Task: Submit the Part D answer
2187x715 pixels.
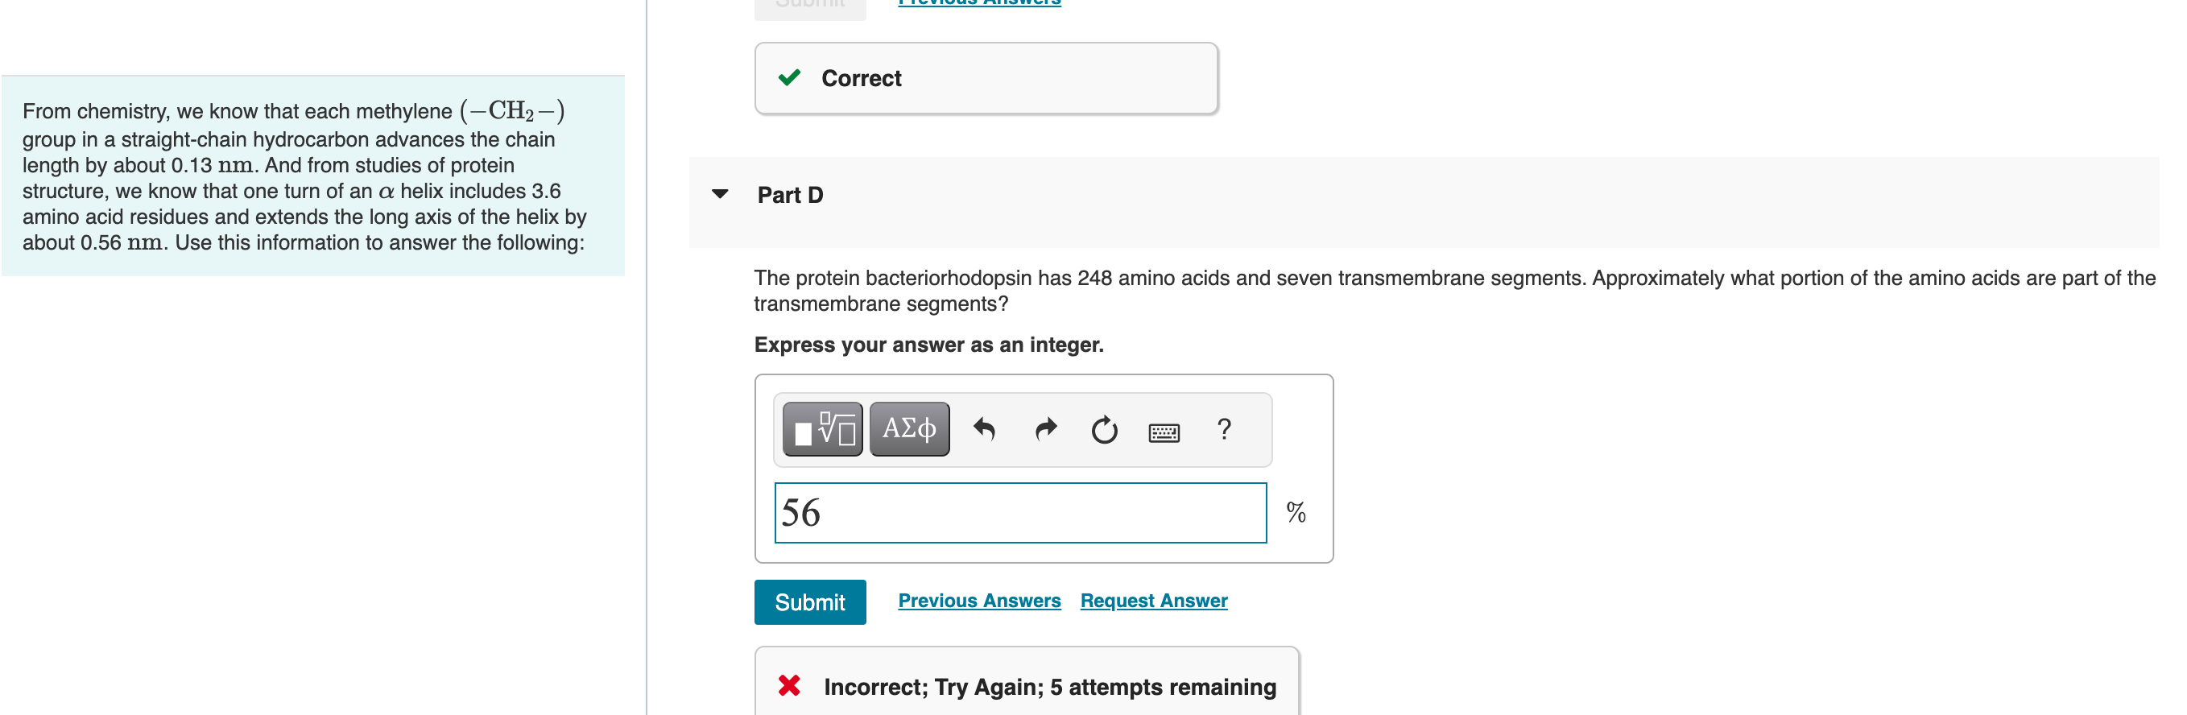Action: point(809,601)
